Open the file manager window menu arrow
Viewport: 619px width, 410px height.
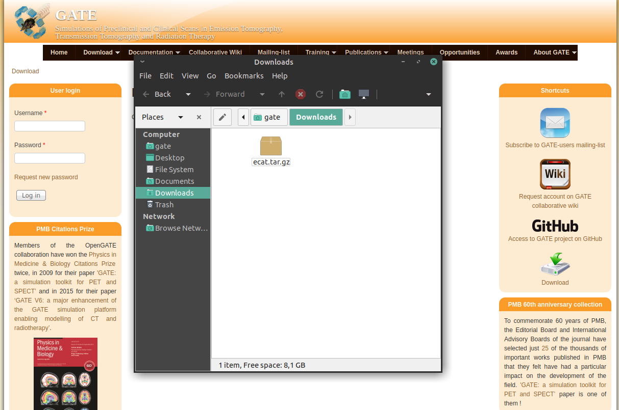[x=142, y=62]
